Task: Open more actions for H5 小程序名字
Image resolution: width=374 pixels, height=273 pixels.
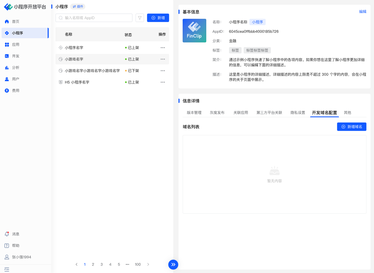Action: point(163,82)
